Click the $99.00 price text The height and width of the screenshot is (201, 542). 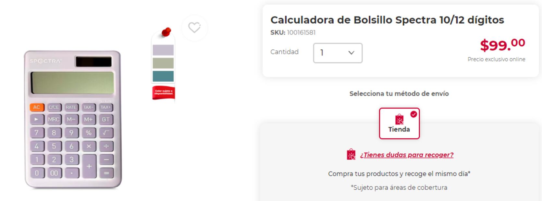pos(502,45)
